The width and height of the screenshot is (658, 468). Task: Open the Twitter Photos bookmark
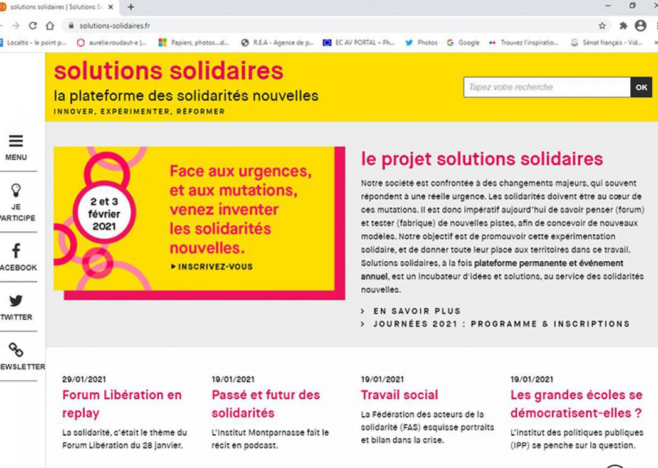[x=421, y=42]
